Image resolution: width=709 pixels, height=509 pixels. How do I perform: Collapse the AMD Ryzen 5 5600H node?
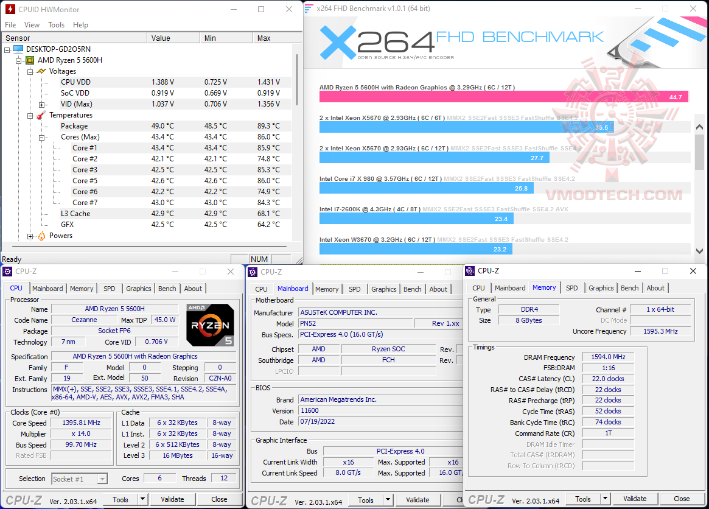click(x=18, y=61)
